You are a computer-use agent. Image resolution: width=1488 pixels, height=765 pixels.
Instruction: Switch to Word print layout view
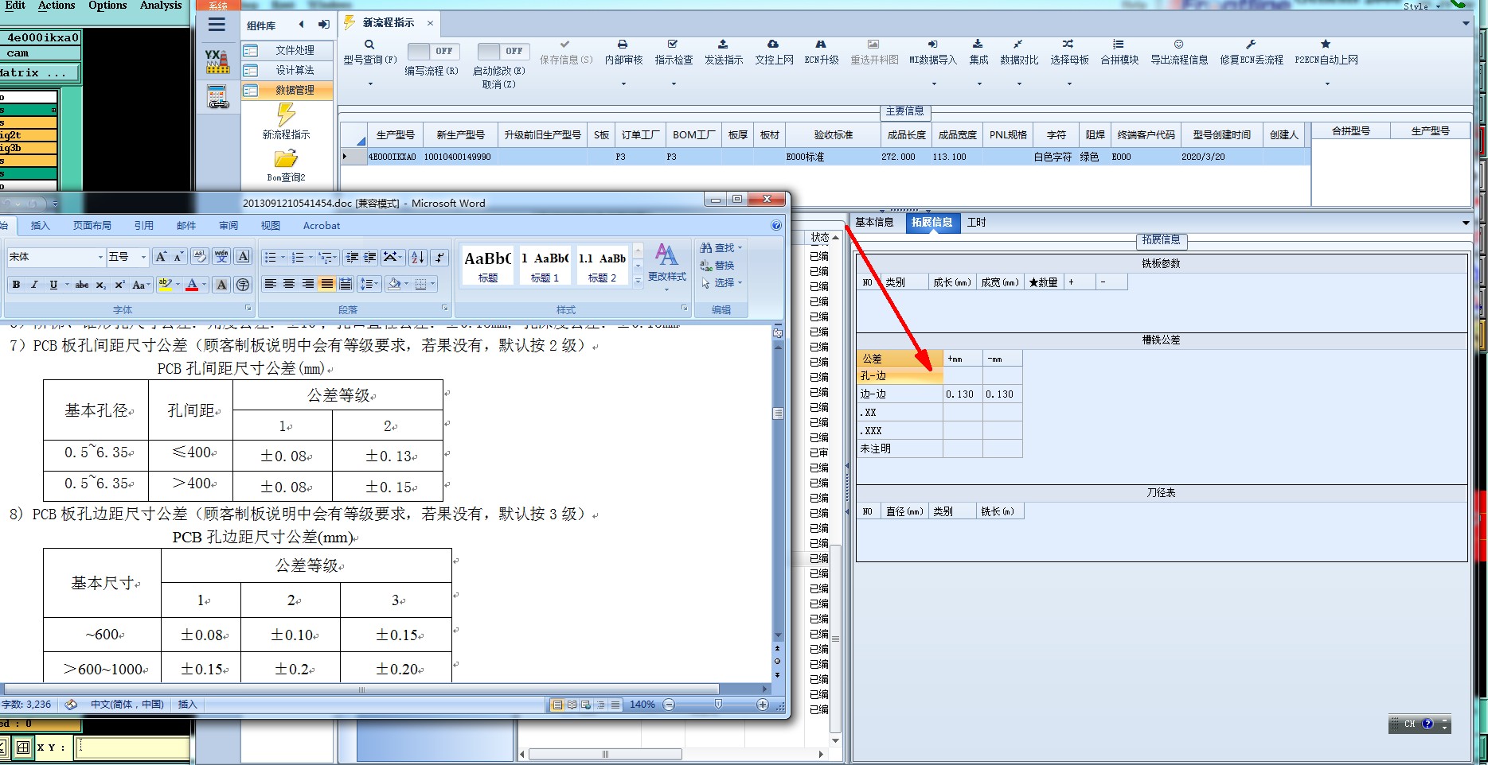557,705
